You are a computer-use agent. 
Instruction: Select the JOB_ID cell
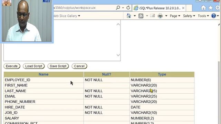click(44, 113)
